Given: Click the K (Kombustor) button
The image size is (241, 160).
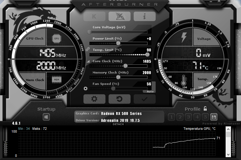Looking at the screenshot, I should coord(94,16).
